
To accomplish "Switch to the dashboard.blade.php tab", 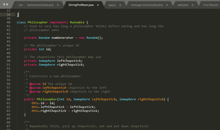I will click(x=40, y=5).
